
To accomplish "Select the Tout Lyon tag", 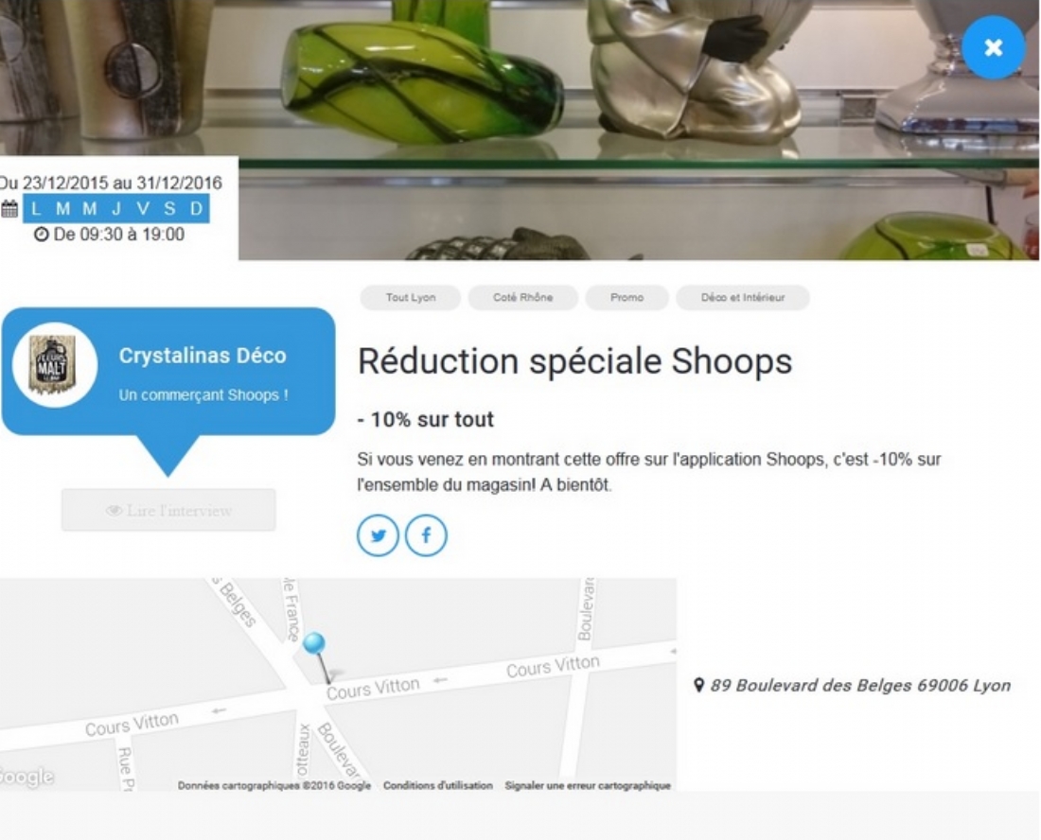I will click(411, 297).
